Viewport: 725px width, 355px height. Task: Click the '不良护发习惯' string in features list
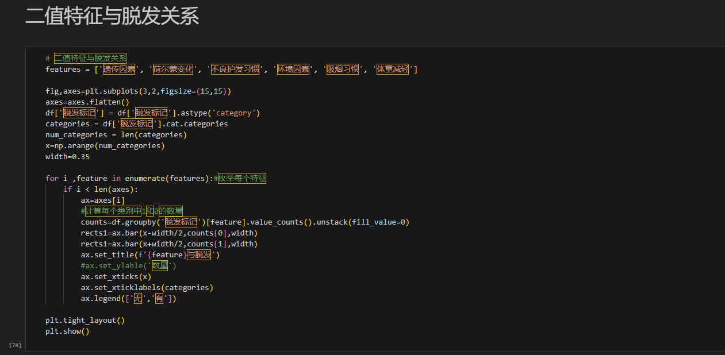coord(236,69)
